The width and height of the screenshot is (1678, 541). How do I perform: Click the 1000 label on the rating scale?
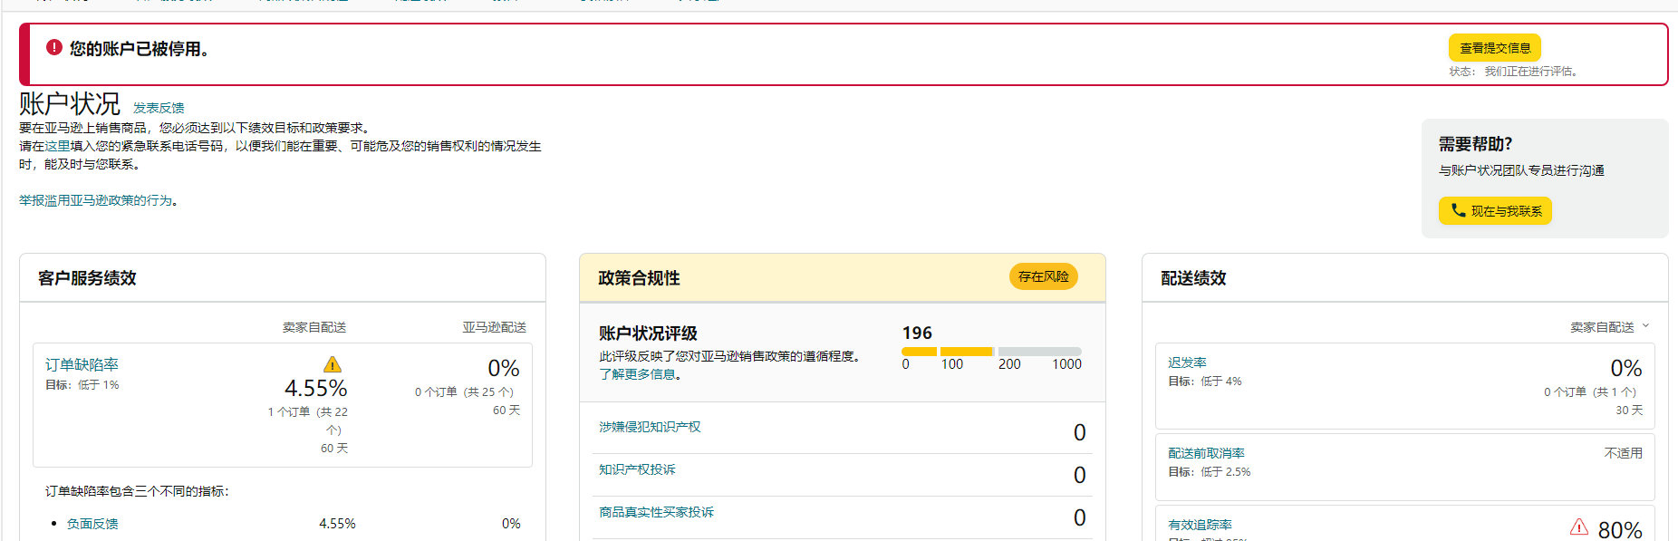point(1066,364)
